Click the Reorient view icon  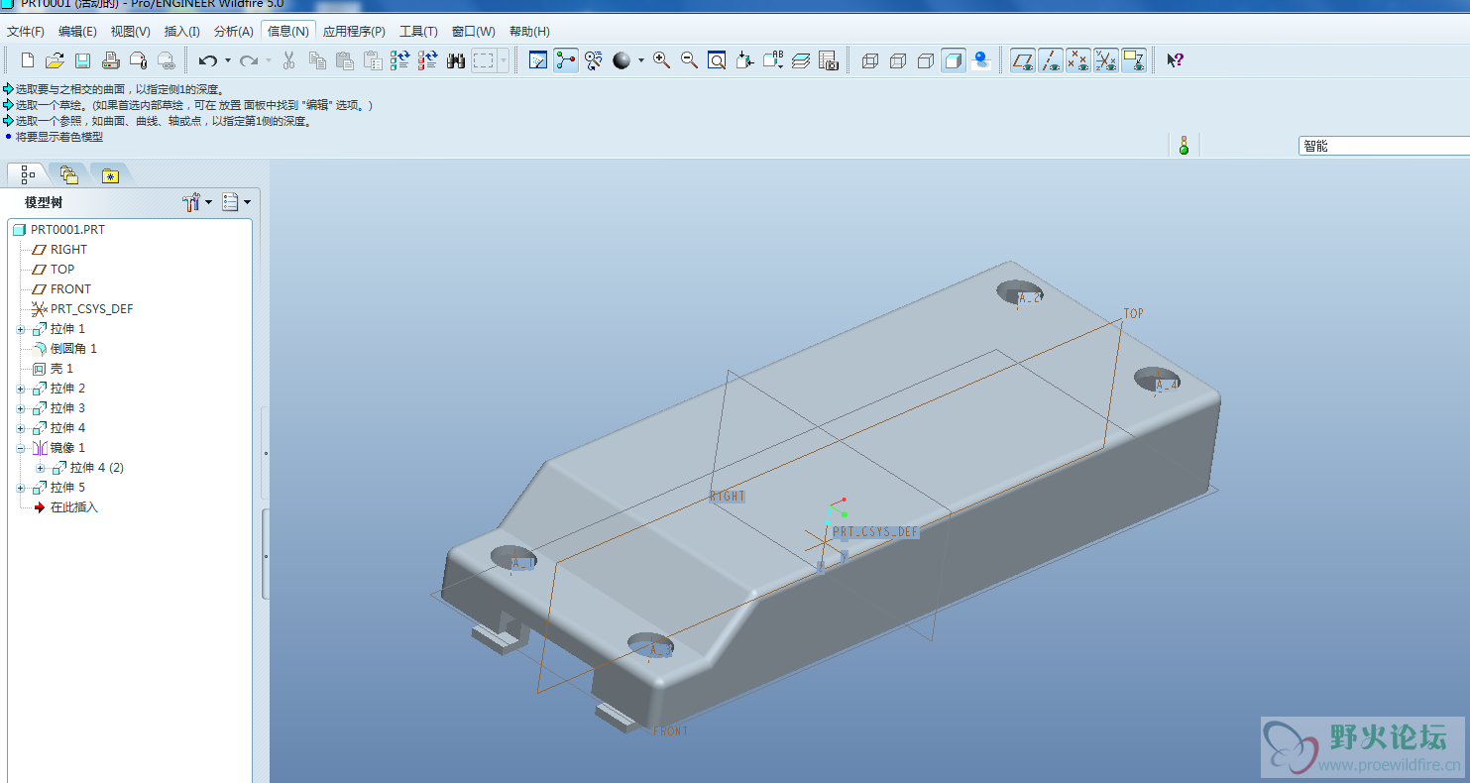[745, 60]
